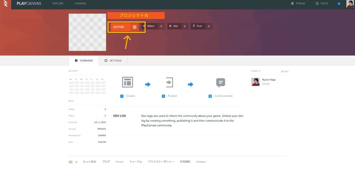The height and width of the screenshot is (177, 355).
Task: Click the Communicate speech bubble icon
Action: pos(221,83)
